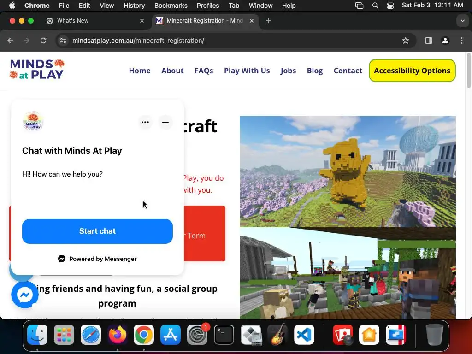This screenshot has width=472, height=354.
Task: Open the Window menu
Action: pyautogui.click(x=261, y=6)
